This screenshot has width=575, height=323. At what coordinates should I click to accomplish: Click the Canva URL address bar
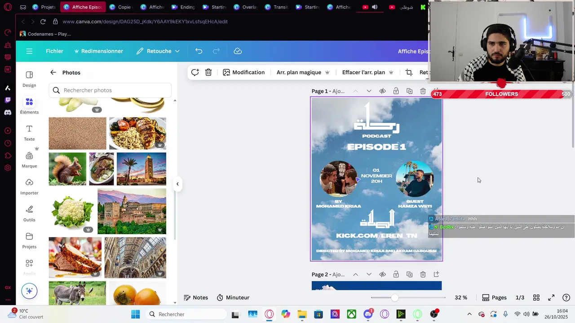point(145,22)
